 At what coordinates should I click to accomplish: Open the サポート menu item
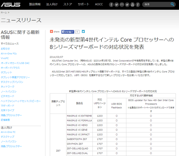[84, 4]
